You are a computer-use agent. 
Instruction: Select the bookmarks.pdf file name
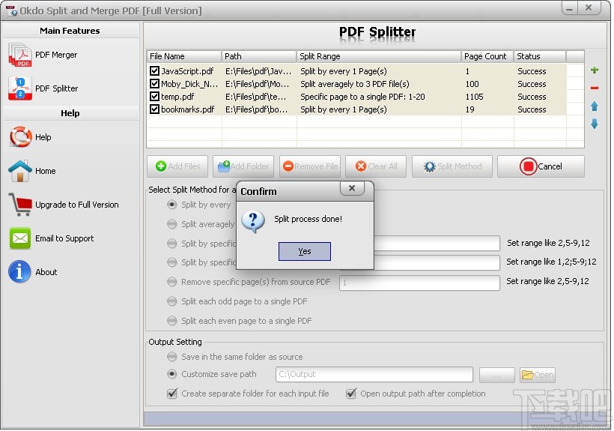click(188, 109)
